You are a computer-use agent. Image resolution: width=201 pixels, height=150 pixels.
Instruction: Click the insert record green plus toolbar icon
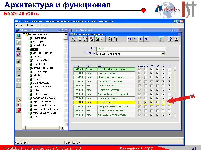(x=97, y=39)
